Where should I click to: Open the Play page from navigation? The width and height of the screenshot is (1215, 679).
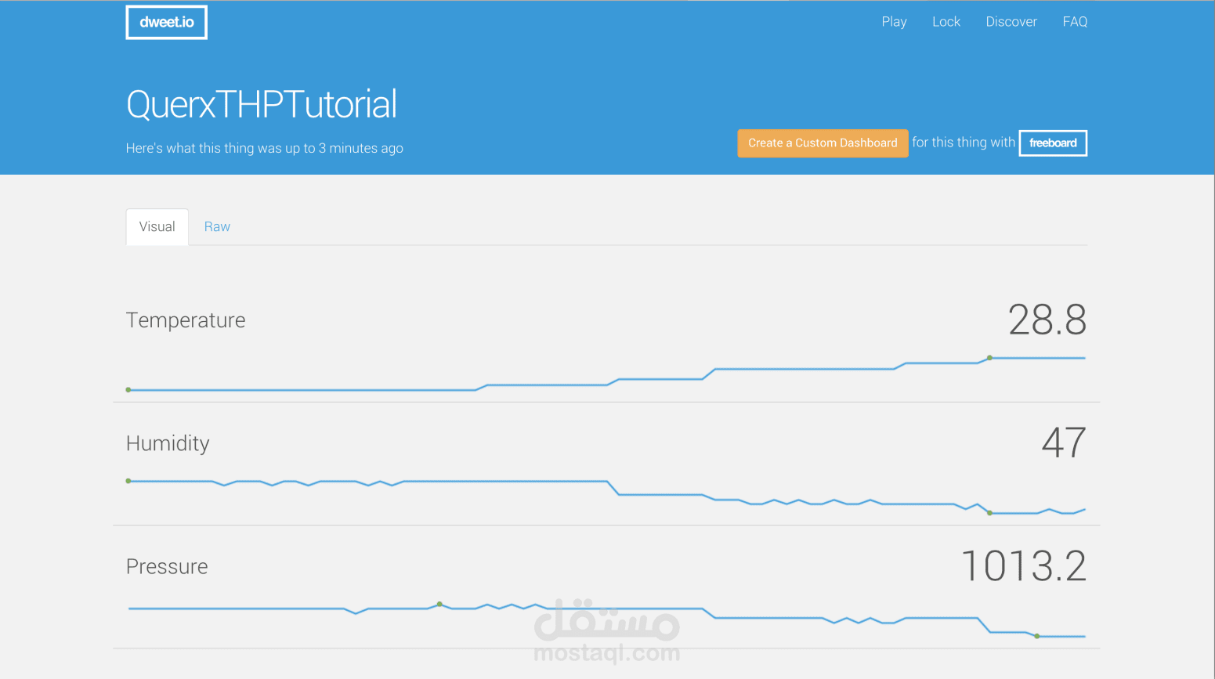pos(894,21)
